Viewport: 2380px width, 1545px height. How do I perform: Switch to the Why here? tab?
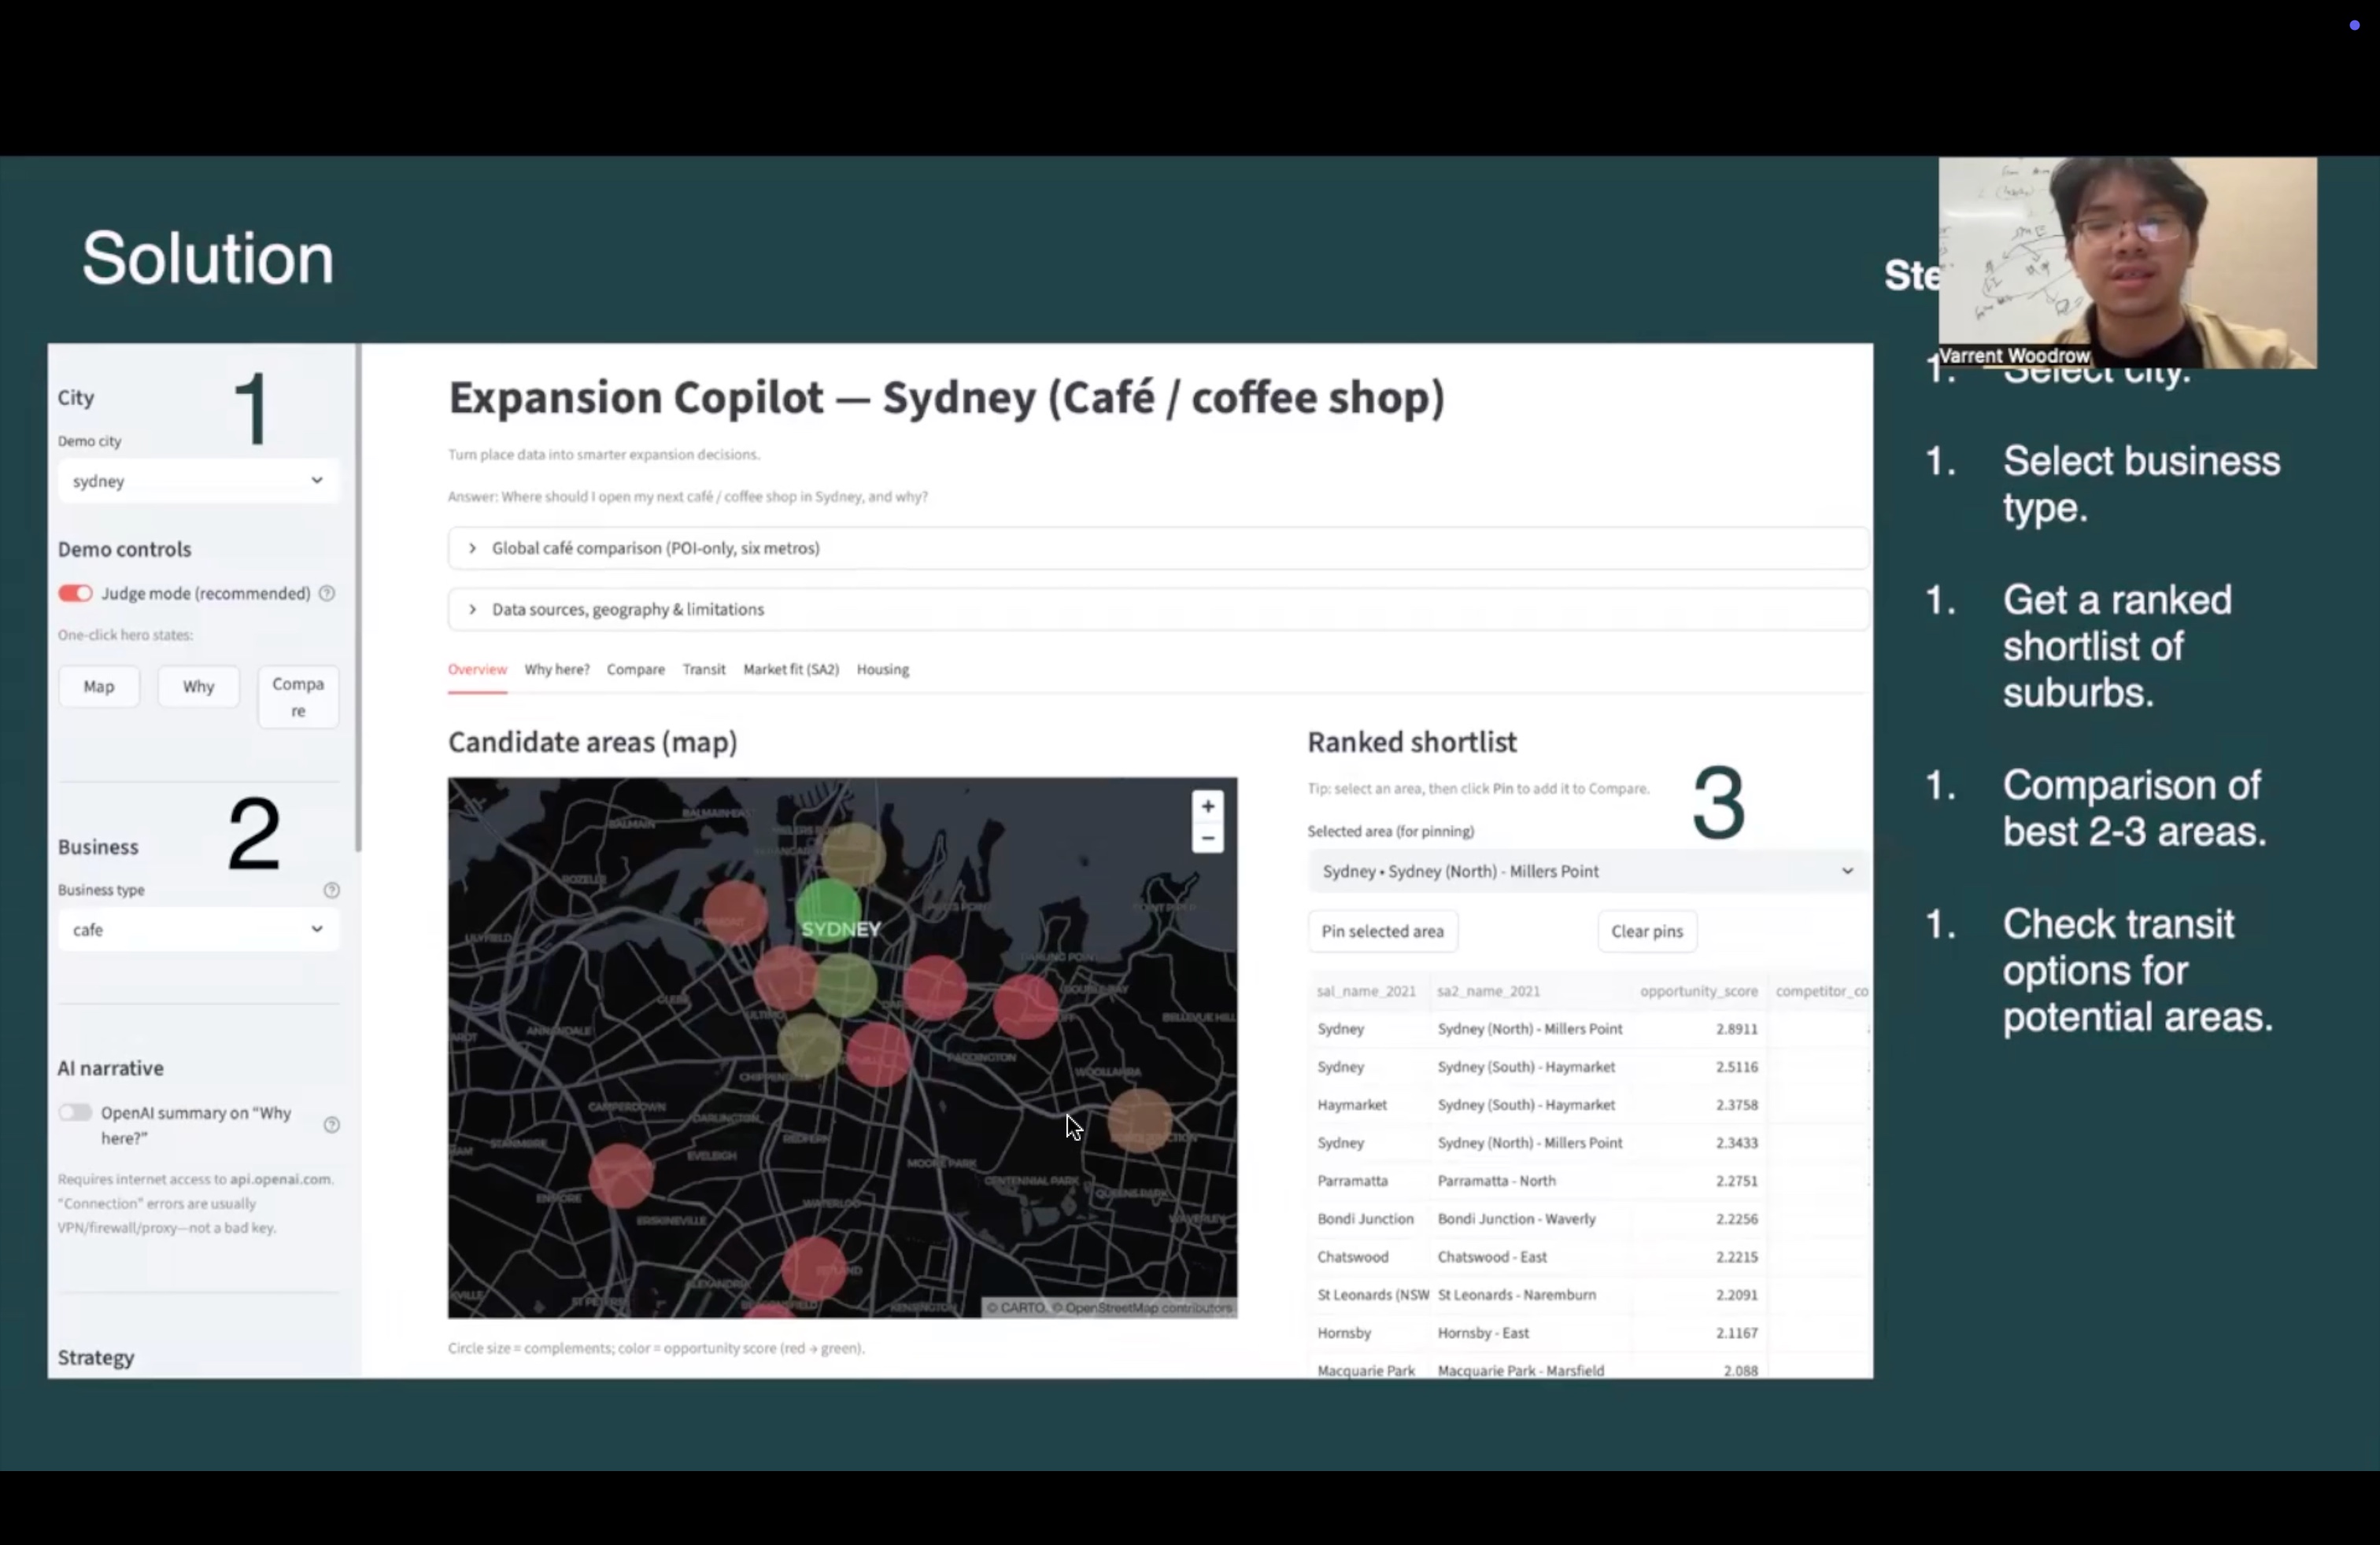[x=556, y=669]
